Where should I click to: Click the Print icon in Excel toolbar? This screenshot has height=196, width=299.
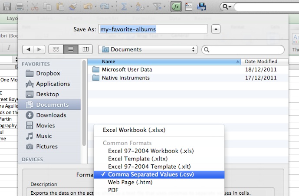[20, 7]
